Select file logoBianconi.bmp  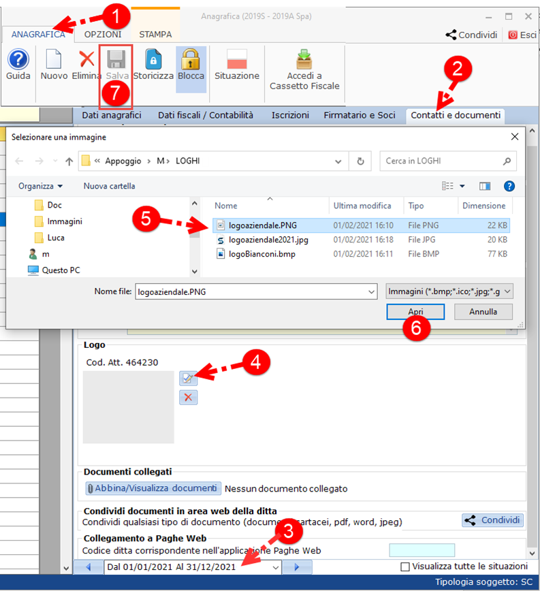pos(361,254)
